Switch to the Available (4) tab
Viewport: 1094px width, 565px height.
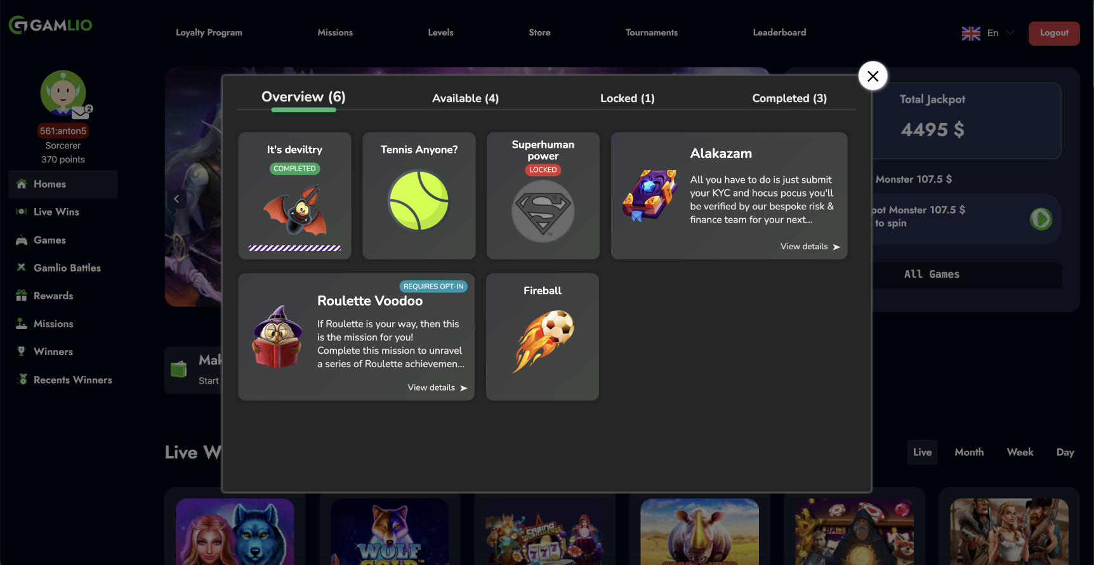coord(465,98)
